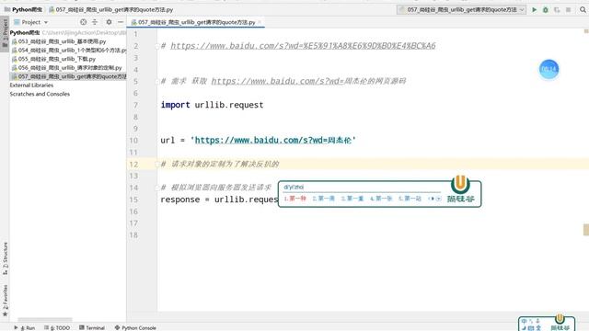The width and height of the screenshot is (589, 331).
Task: Open the Run tool window tab
Action: coord(24,327)
